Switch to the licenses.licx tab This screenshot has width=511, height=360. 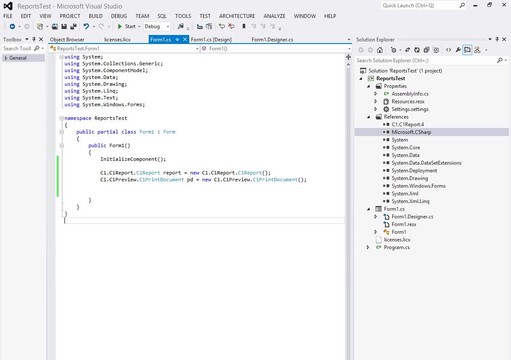(117, 39)
